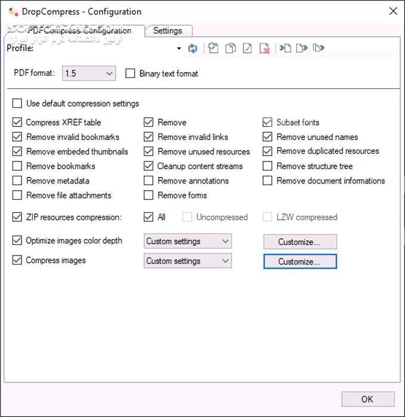The height and width of the screenshot is (417, 405).
Task: Click the copy profile icon
Action: (230, 49)
